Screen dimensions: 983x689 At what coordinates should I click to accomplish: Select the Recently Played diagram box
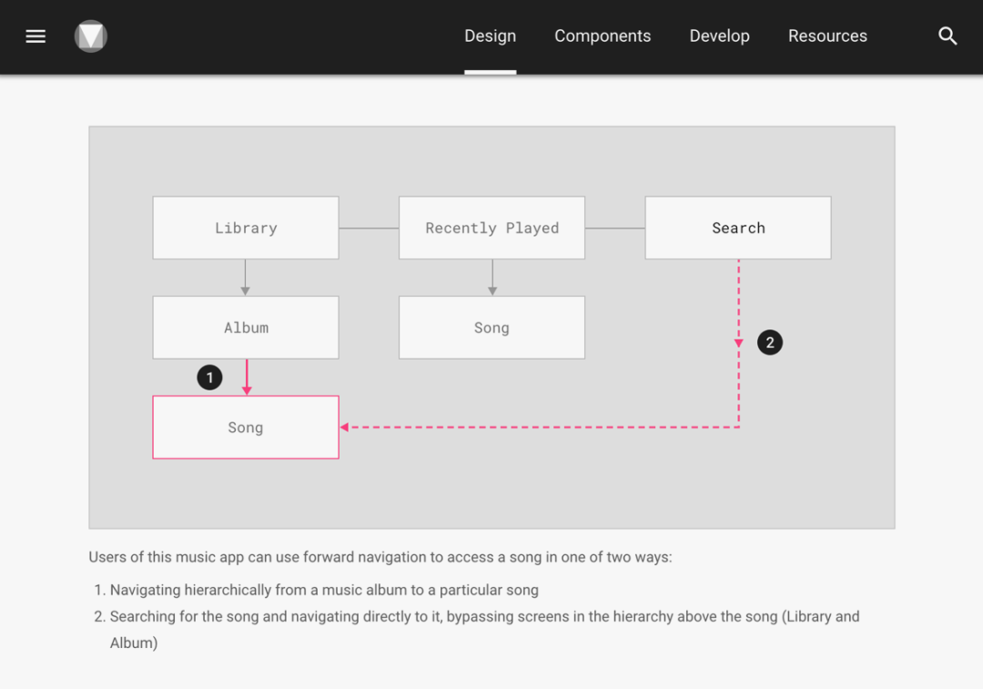pos(492,228)
